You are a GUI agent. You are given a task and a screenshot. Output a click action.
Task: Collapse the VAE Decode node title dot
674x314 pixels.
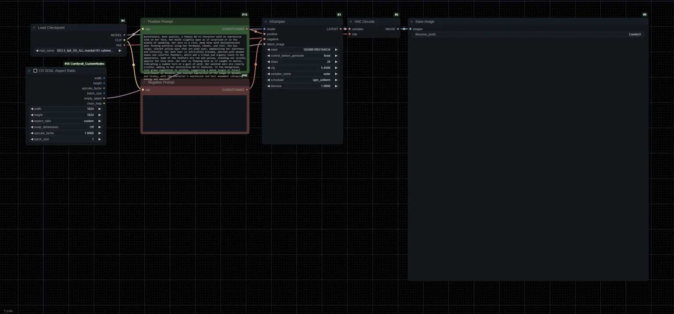(x=351, y=21)
